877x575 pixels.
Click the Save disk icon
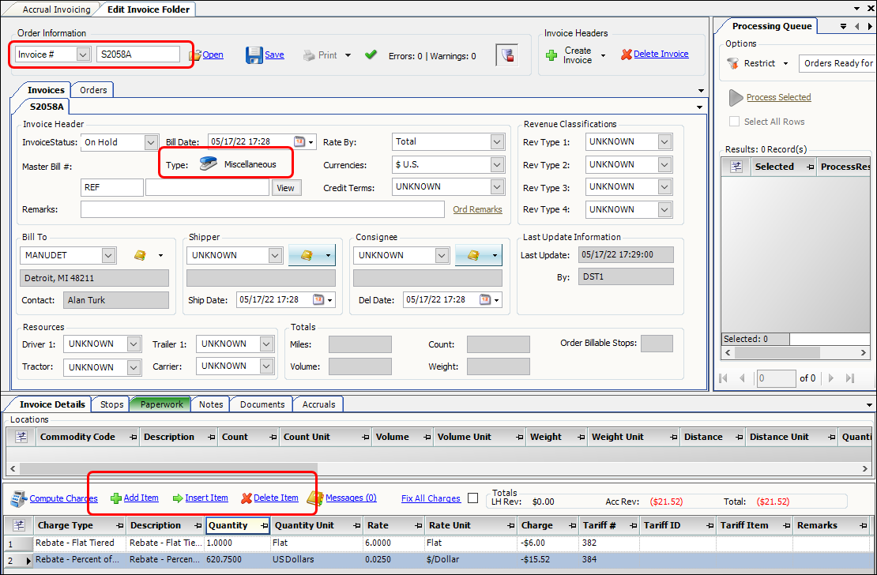coord(254,55)
